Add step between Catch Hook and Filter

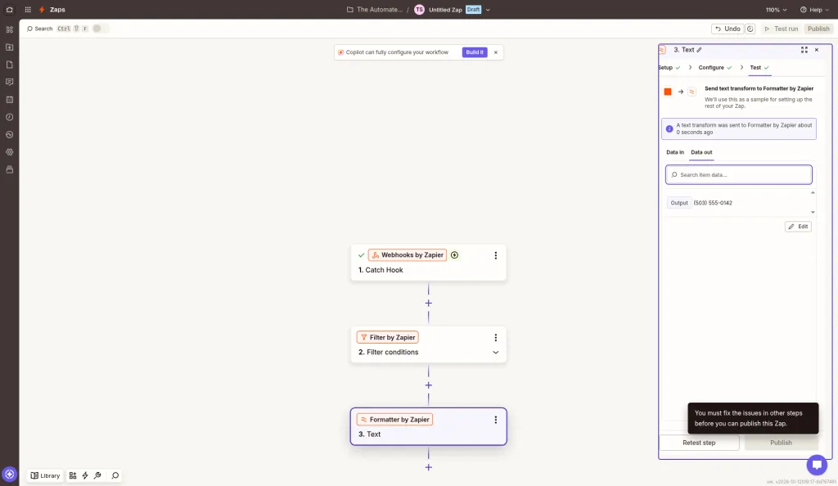(x=428, y=304)
